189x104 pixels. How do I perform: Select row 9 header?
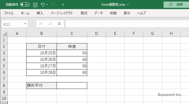(x=4, y=92)
